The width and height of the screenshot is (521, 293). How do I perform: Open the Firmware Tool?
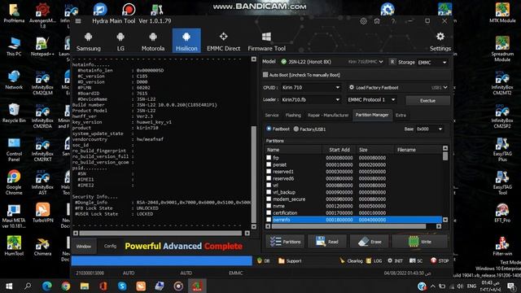[x=266, y=42]
